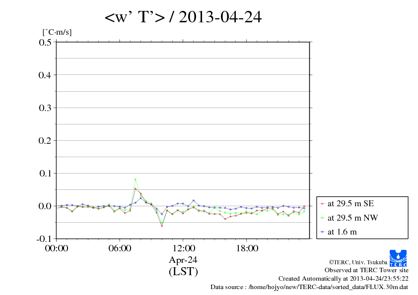
Task: Click the y-axis value 0.4
Action: pos(45,75)
